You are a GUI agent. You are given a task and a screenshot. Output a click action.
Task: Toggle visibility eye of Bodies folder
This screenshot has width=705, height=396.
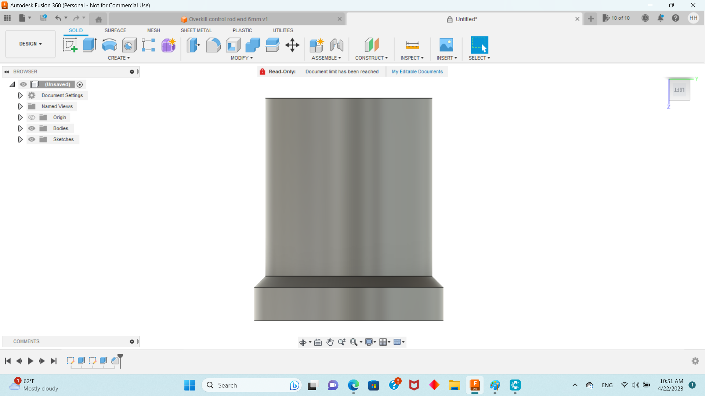32,128
